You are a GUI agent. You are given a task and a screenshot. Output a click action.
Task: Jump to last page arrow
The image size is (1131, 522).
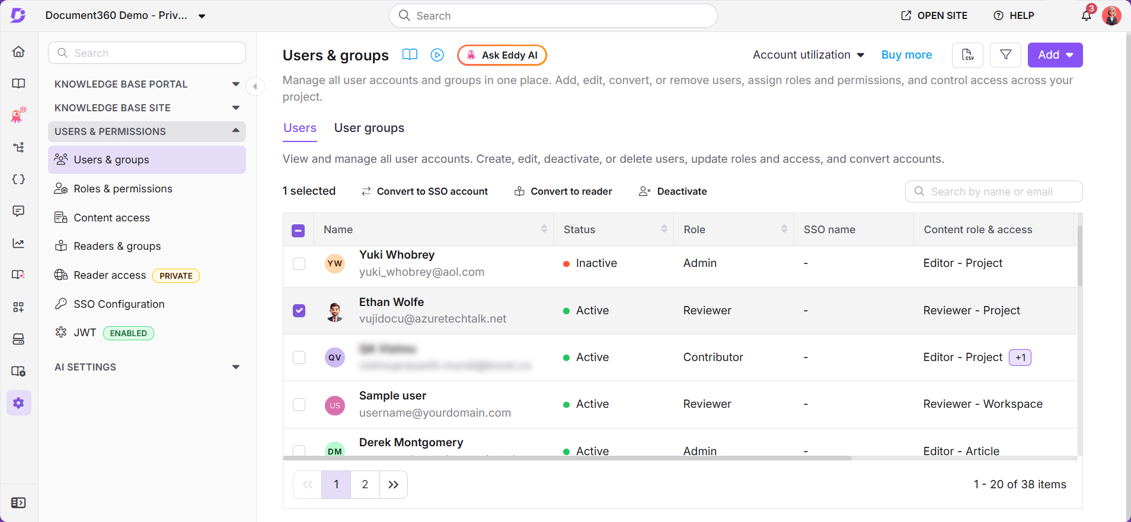point(394,485)
